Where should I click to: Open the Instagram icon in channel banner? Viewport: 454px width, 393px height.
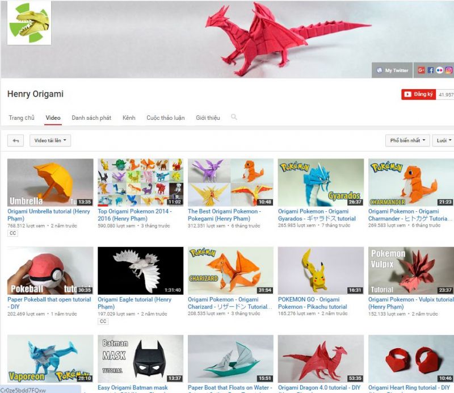[448, 70]
